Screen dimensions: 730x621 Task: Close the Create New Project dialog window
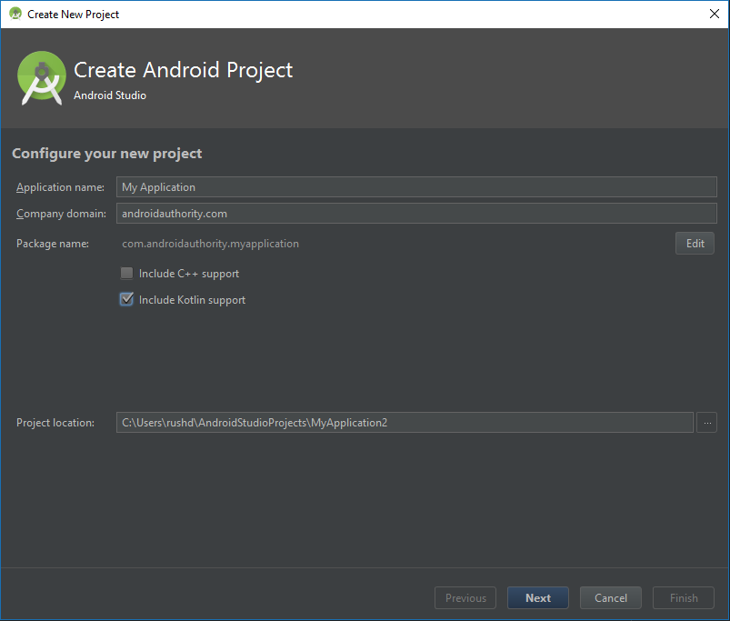pos(715,14)
